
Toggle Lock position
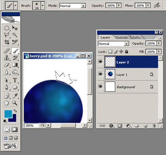click(x=121, y=52)
